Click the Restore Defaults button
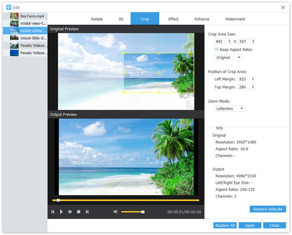This screenshot has width=292, height=235. [x=268, y=209]
